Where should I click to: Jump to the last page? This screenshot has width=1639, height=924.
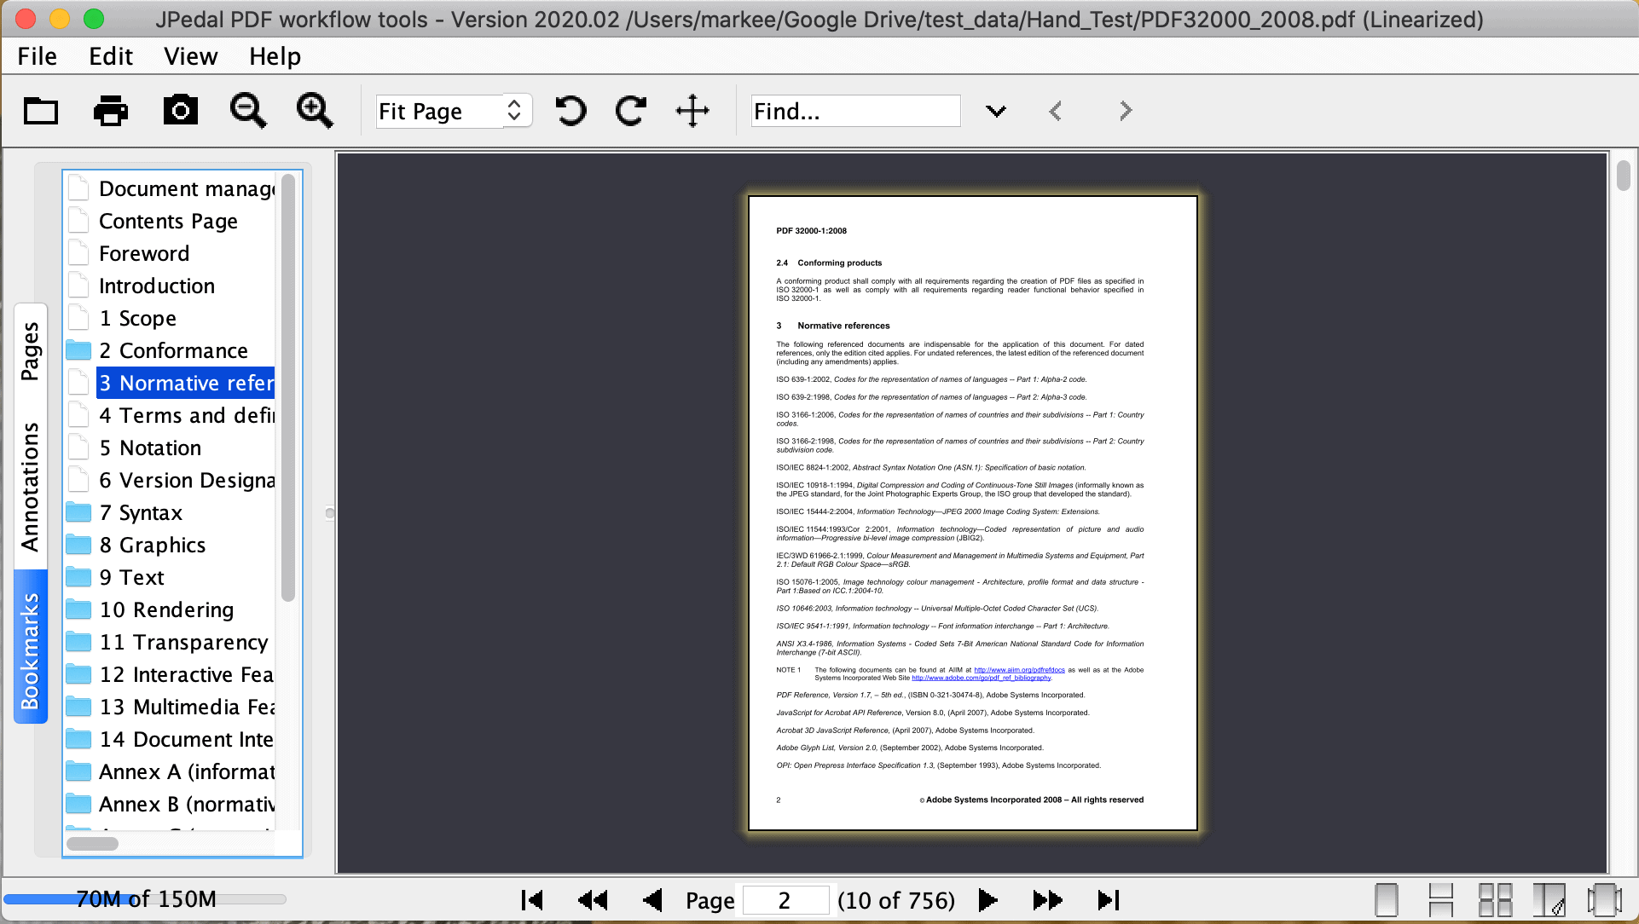click(x=1109, y=900)
